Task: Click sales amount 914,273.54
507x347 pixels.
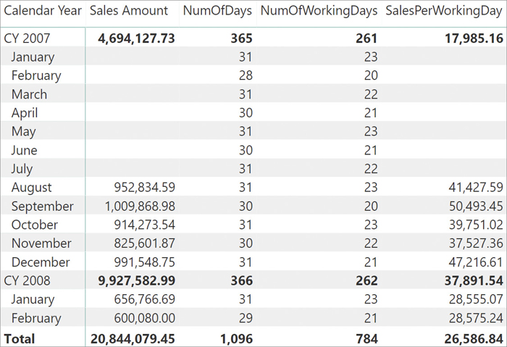Action: tap(144, 225)
